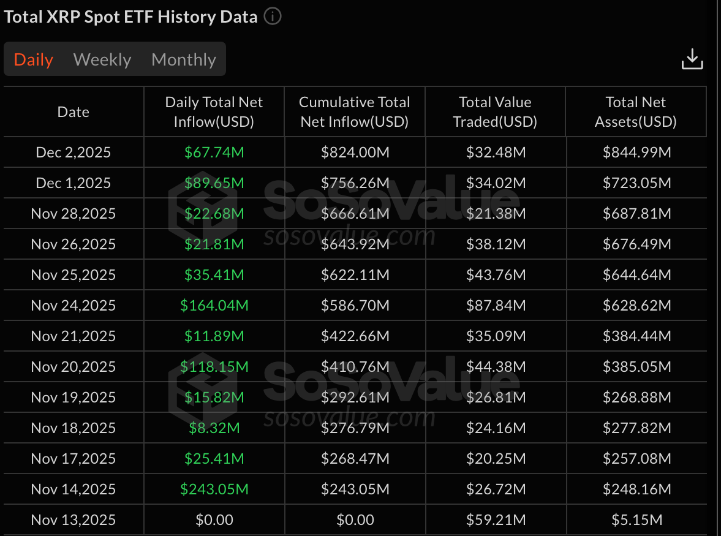
Task: Click the Total Net Assets header
Action: [x=636, y=111]
